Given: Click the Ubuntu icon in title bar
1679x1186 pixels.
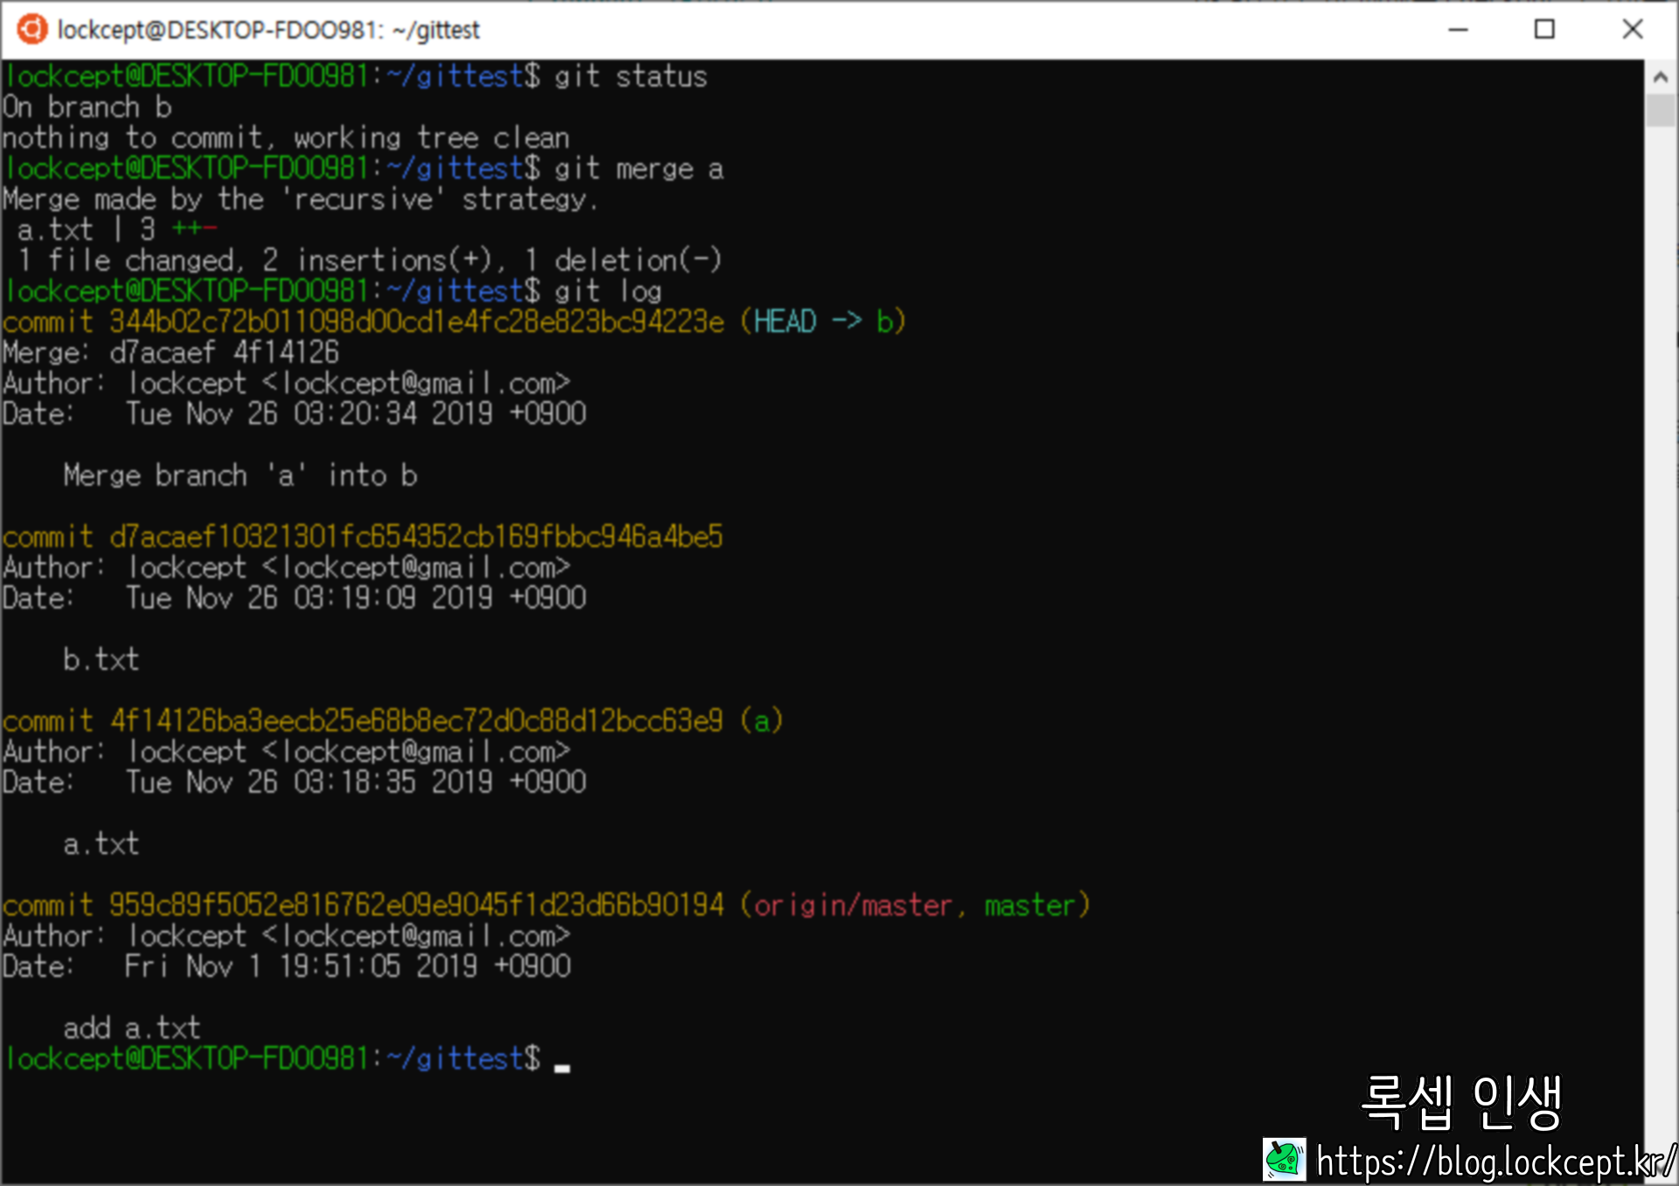Looking at the screenshot, I should pyautogui.click(x=32, y=29).
